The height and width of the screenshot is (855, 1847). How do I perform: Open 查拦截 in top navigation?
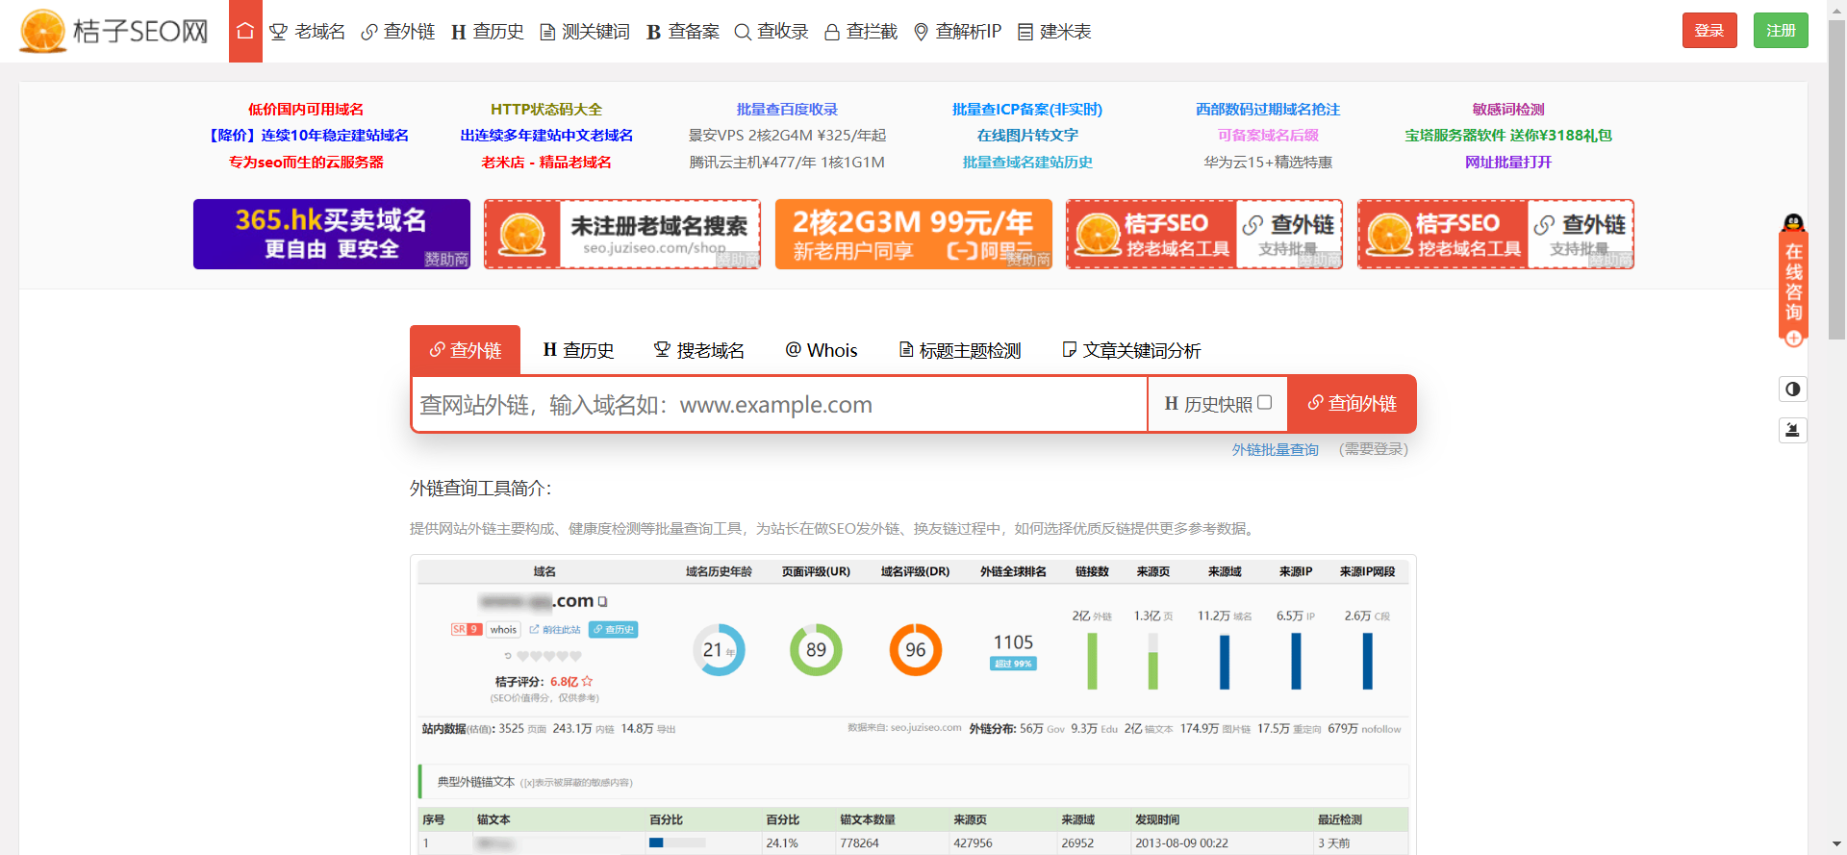[861, 32]
